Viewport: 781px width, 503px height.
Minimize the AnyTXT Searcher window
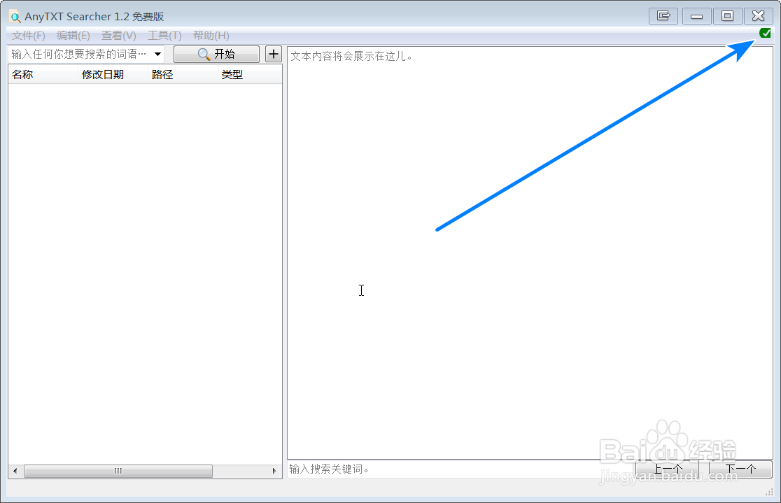(696, 16)
